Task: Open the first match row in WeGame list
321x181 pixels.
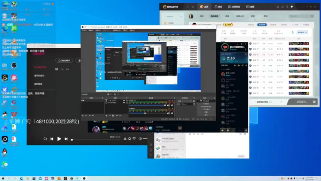Action: tap(279, 43)
